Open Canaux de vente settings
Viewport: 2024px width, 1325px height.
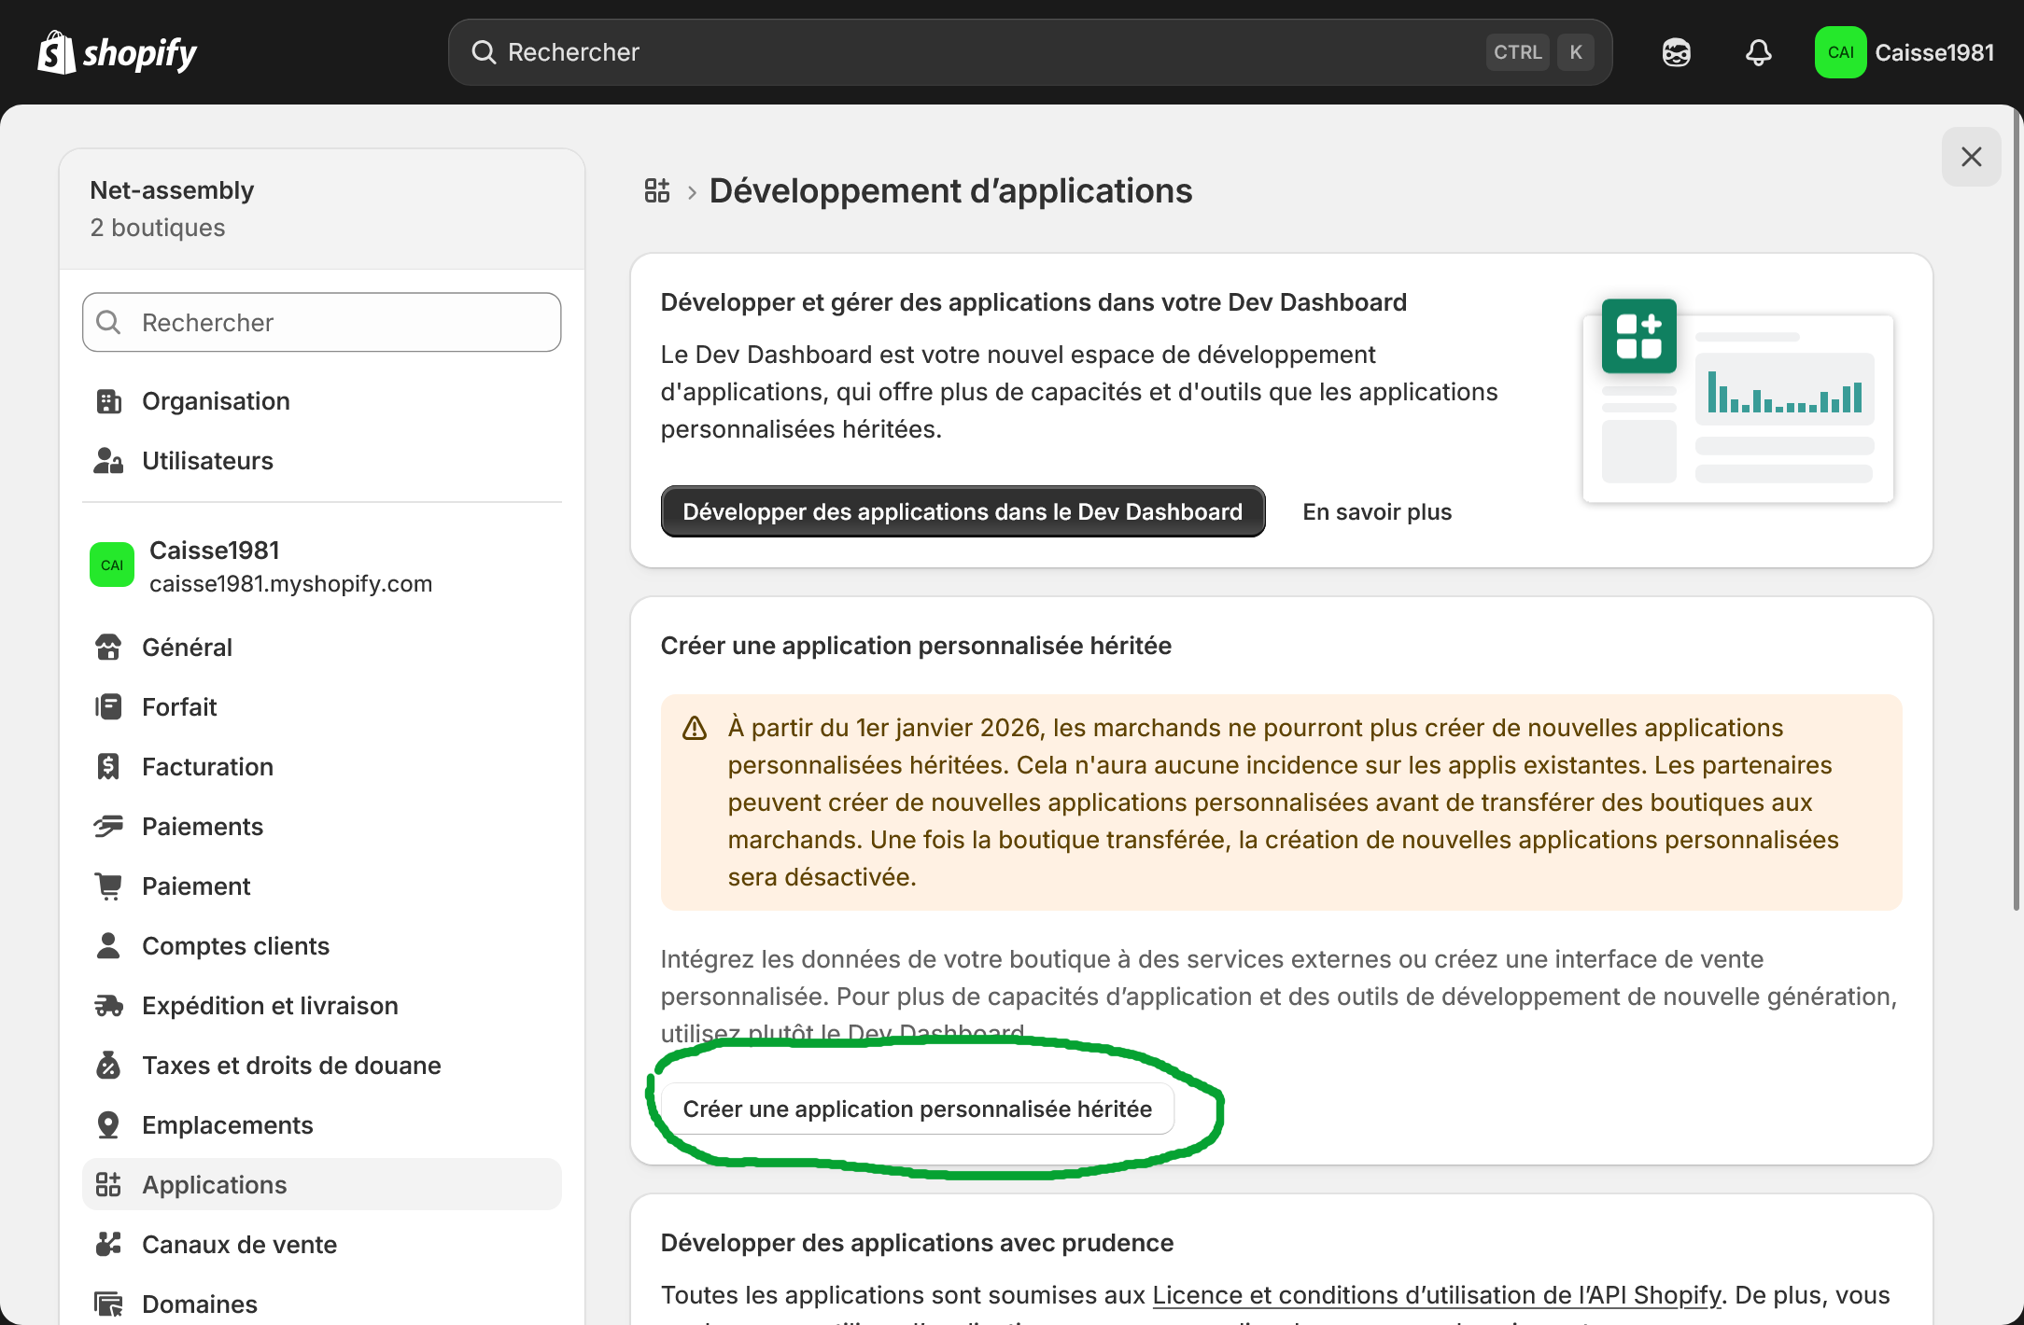point(322,1245)
